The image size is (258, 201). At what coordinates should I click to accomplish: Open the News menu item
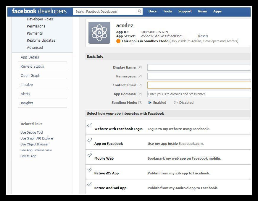(202, 11)
